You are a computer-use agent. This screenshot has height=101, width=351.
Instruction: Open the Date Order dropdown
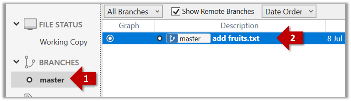(289, 12)
